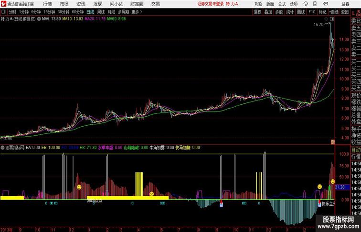Switch to 1分钟 period tab
Screen dimensions: 361x232
click(x=24, y=12)
